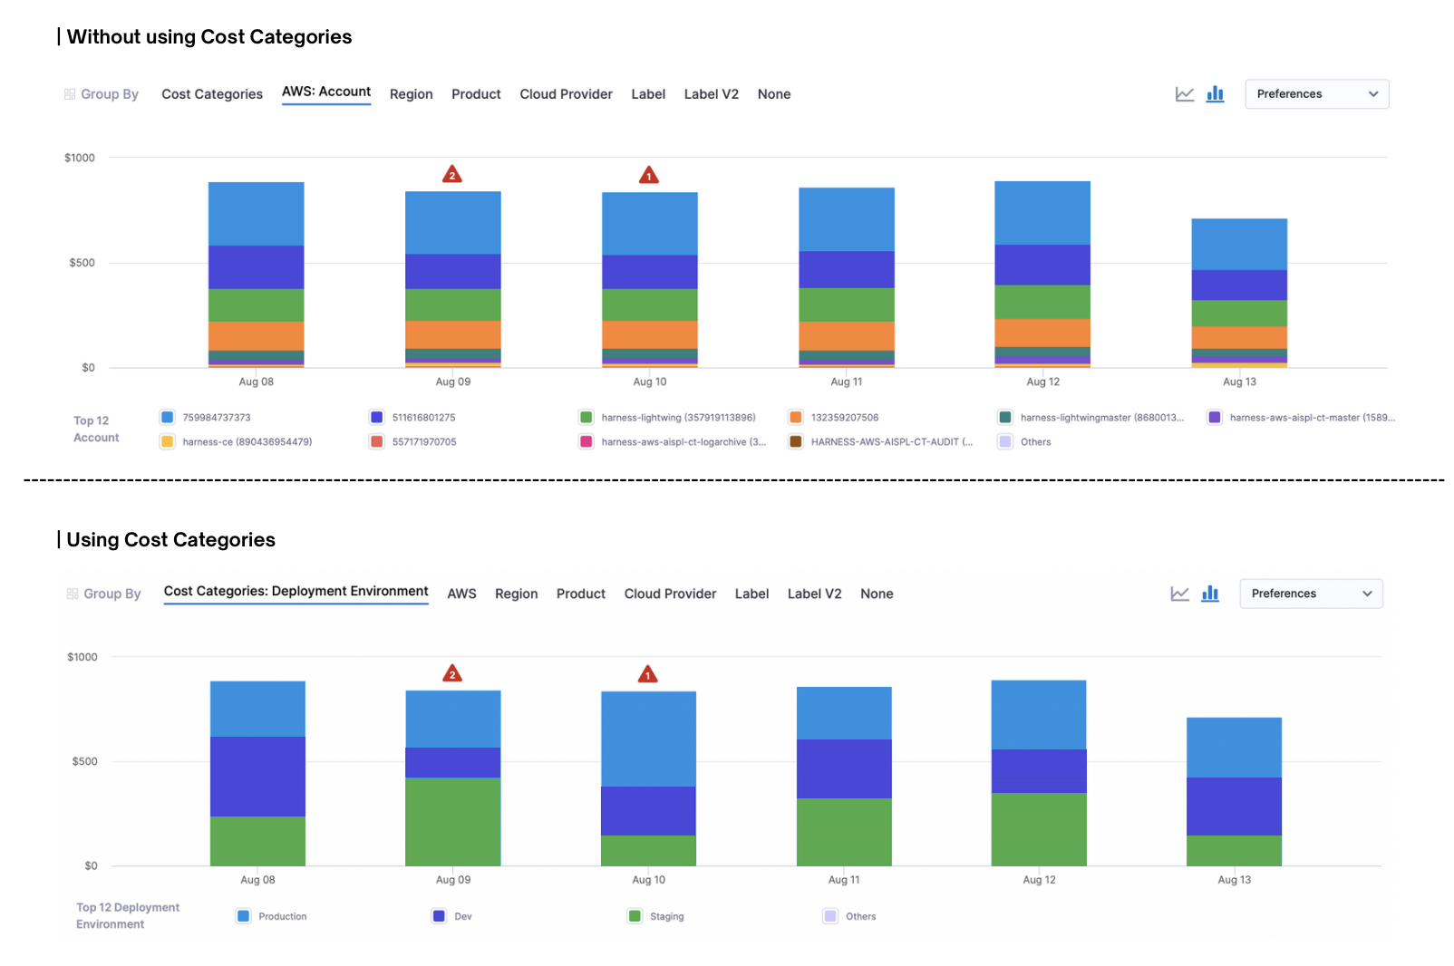Screen dimensions: 1454x966
Task: Select the AWS: Account group-by tab
Action: (326, 92)
